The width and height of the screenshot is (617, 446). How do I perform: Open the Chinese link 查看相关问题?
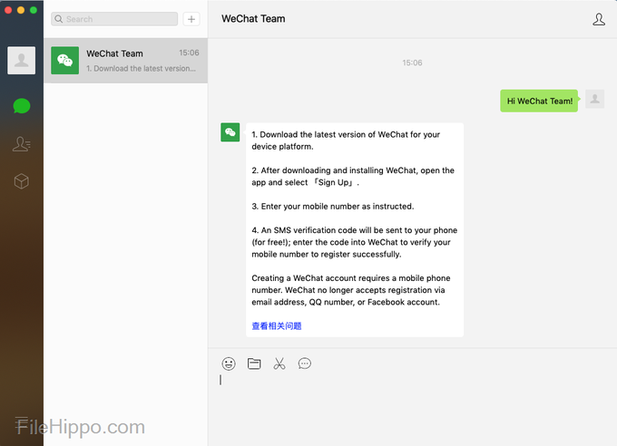pos(277,325)
